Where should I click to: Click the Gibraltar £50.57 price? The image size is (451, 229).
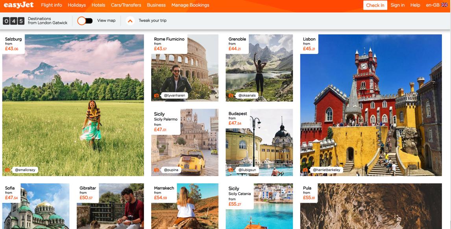[86, 198]
